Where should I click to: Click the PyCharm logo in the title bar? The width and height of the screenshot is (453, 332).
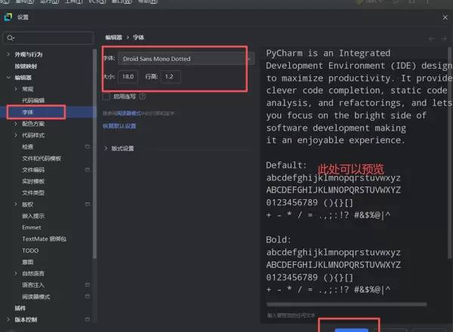pyautogui.click(x=8, y=17)
